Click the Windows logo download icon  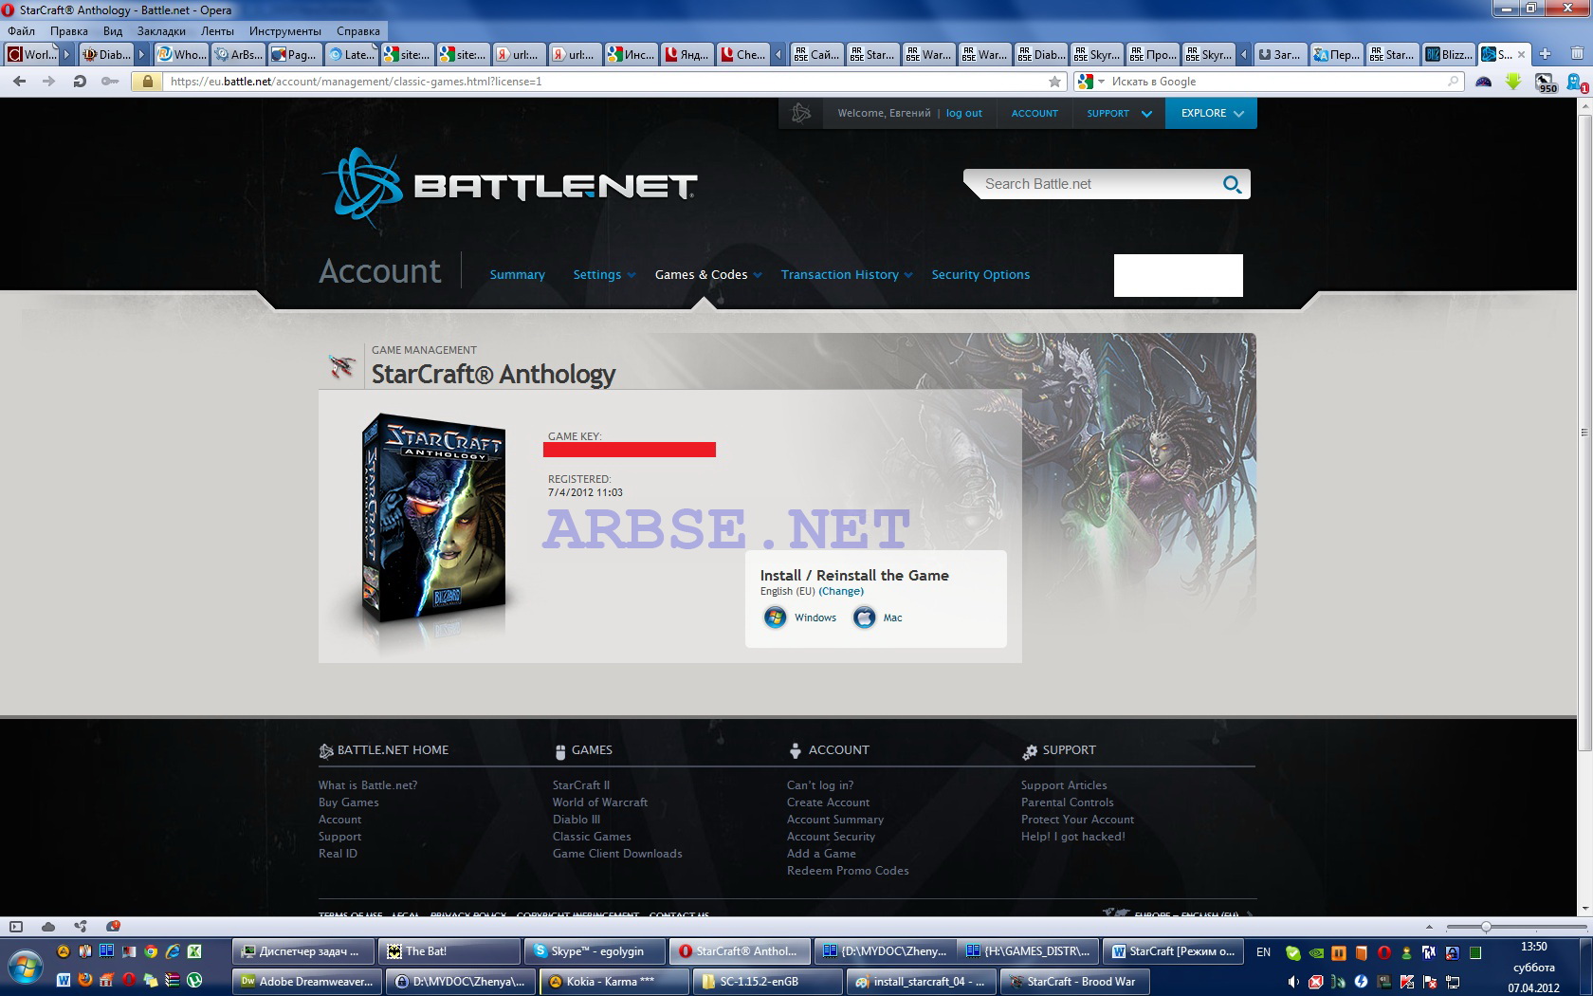pyautogui.click(x=775, y=618)
